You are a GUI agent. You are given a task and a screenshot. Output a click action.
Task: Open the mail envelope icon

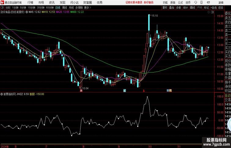pos(208,2)
